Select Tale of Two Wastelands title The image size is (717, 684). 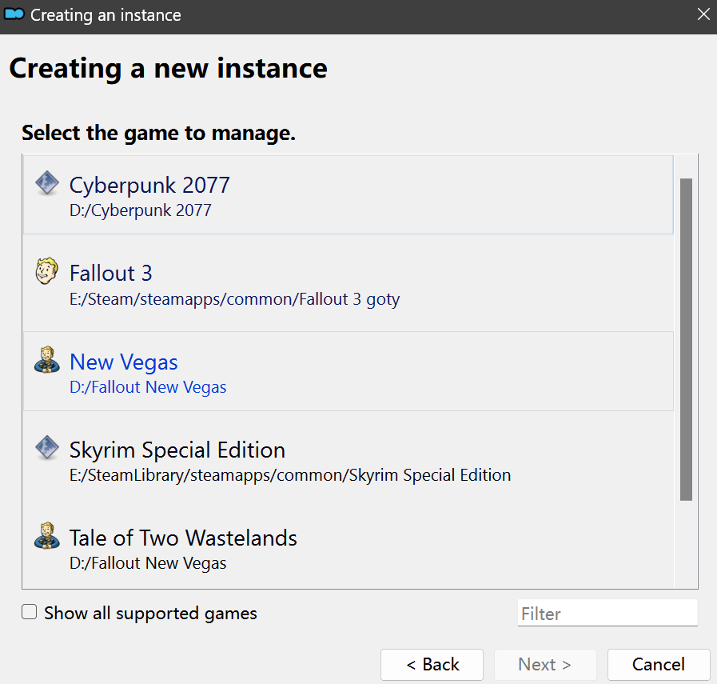click(183, 538)
